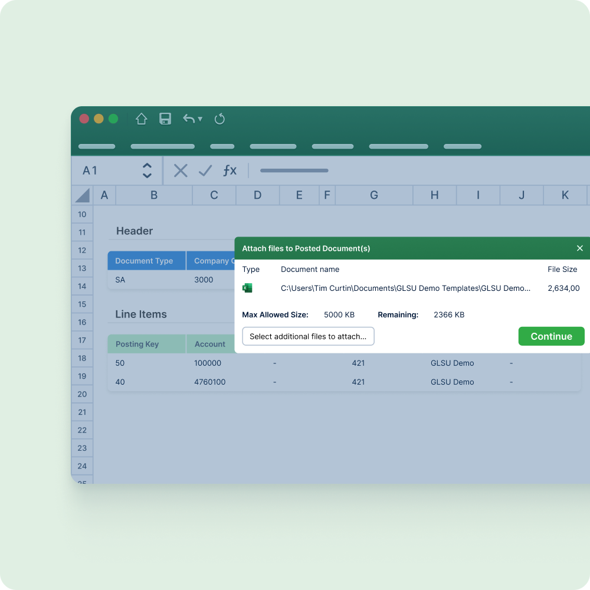
Task: Close the Attach files dialog
Action: coord(579,248)
